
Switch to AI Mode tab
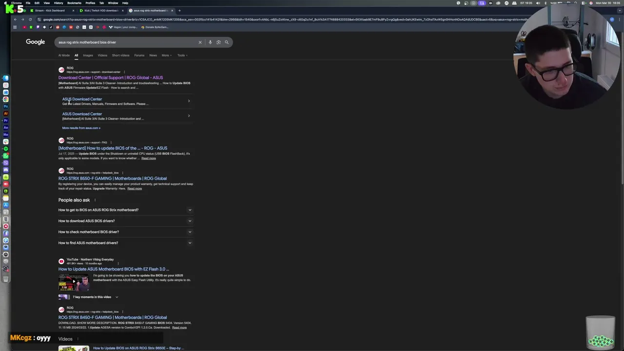[x=64, y=55]
